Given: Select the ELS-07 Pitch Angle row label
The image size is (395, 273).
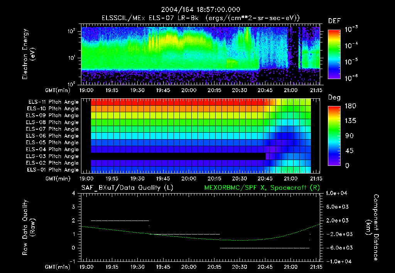Looking at the screenshot, I should 52,129.
